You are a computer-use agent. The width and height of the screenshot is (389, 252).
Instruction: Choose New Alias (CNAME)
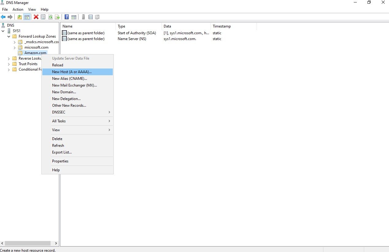tap(78, 79)
